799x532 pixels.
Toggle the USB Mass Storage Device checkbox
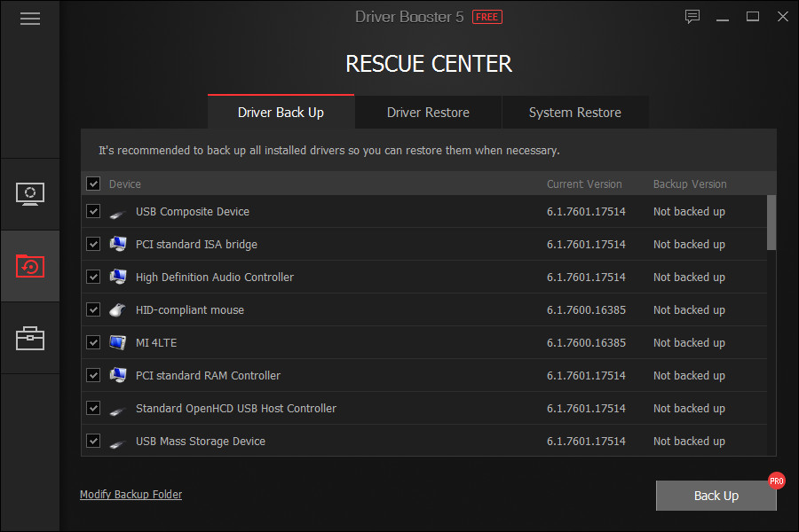tap(93, 441)
